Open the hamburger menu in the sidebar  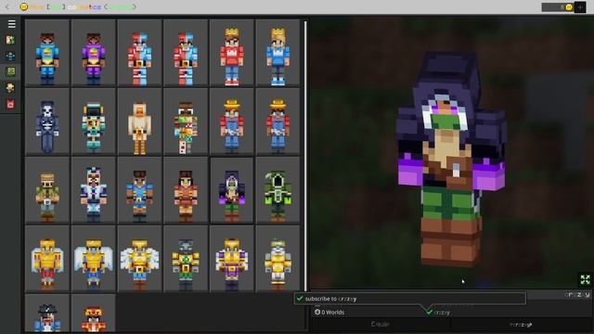click(x=12, y=24)
